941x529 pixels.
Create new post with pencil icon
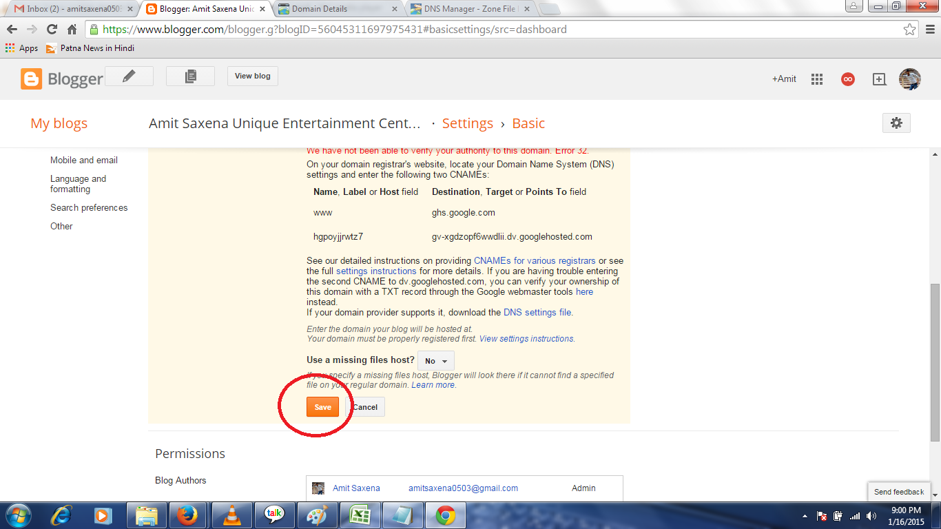[129, 76]
